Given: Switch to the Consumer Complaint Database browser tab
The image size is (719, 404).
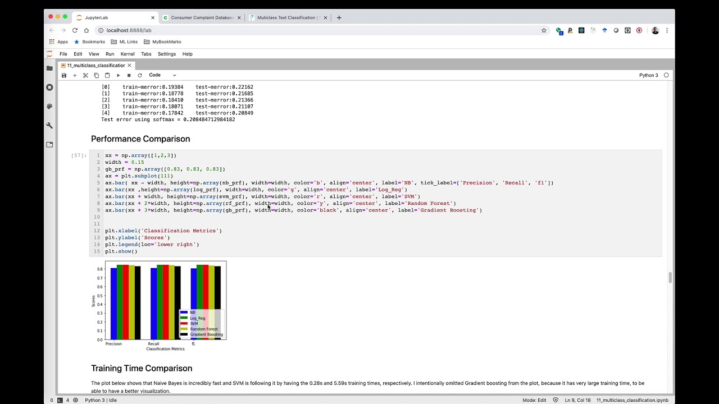Looking at the screenshot, I should [202, 17].
